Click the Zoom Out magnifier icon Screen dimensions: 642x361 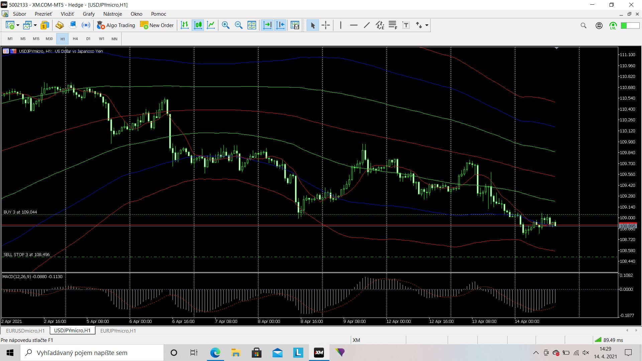click(239, 25)
